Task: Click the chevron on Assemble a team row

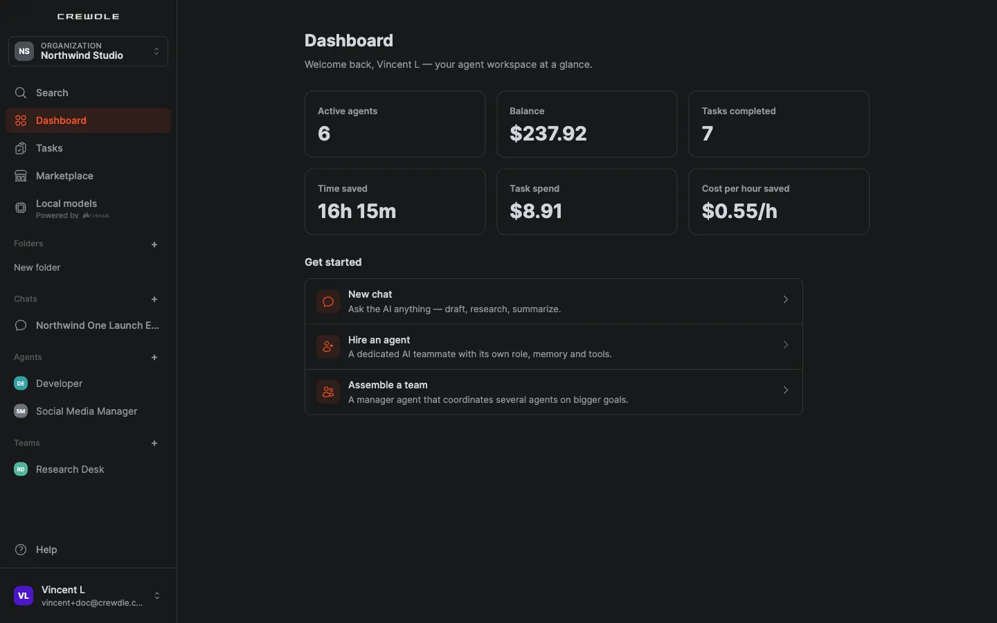Action: pos(786,390)
